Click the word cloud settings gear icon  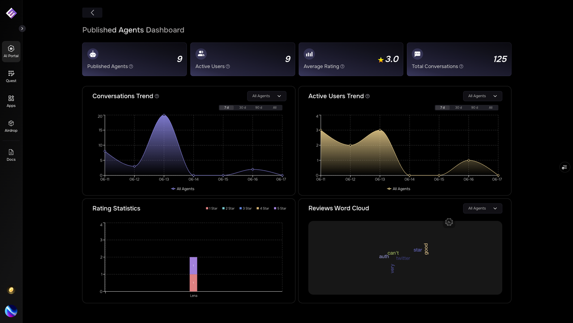coord(449,222)
